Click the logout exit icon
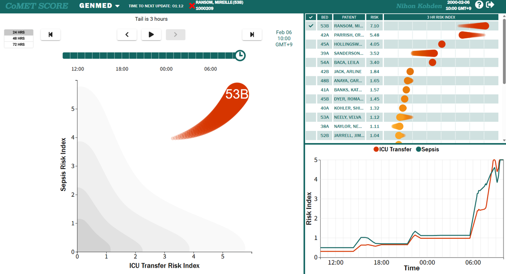This screenshot has height=274, width=506. tap(490, 5)
